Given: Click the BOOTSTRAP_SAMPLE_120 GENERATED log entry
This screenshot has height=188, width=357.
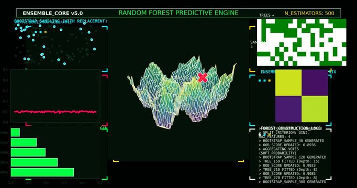Looking at the screenshot, I should (x=292, y=157).
